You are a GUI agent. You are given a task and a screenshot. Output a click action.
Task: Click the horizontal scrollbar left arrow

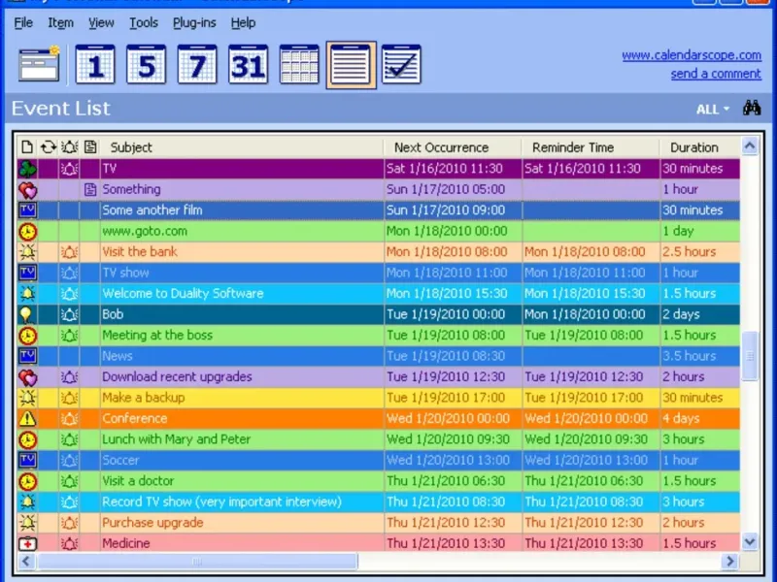pyautogui.click(x=26, y=562)
